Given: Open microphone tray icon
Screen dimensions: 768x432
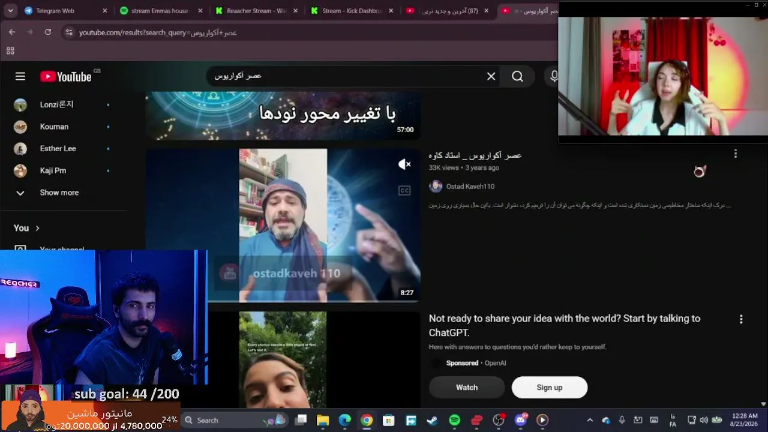Looking at the screenshot, I should pyautogui.click(x=622, y=420).
